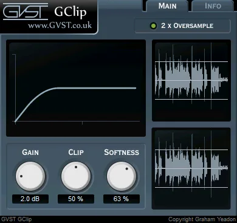Click the 63 % softness value field
The height and width of the screenshot is (223, 237).
point(122,199)
